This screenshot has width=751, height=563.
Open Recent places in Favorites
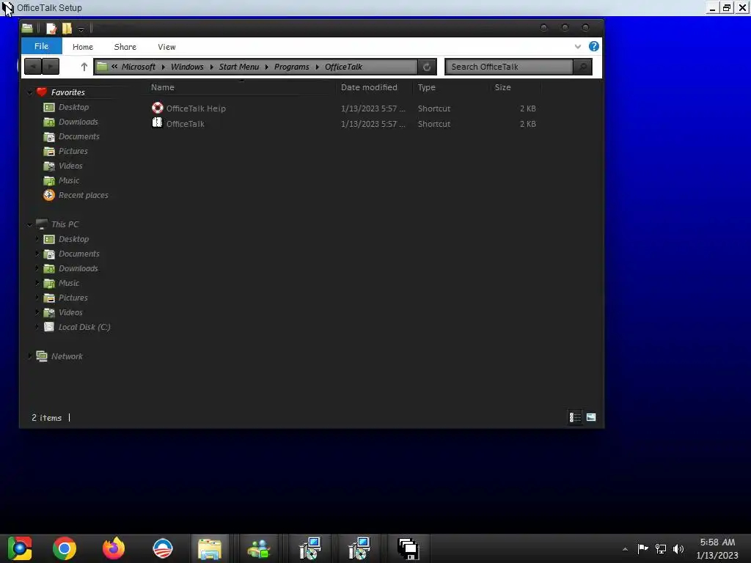[x=84, y=195]
